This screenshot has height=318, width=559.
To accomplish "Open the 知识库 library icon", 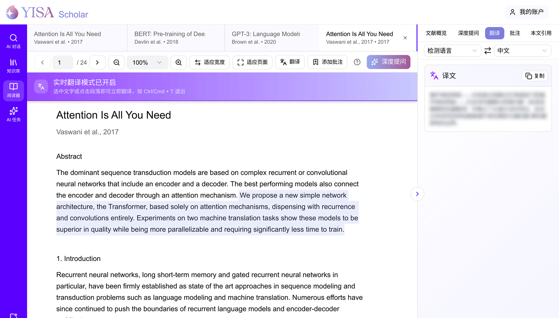I will tap(13, 66).
